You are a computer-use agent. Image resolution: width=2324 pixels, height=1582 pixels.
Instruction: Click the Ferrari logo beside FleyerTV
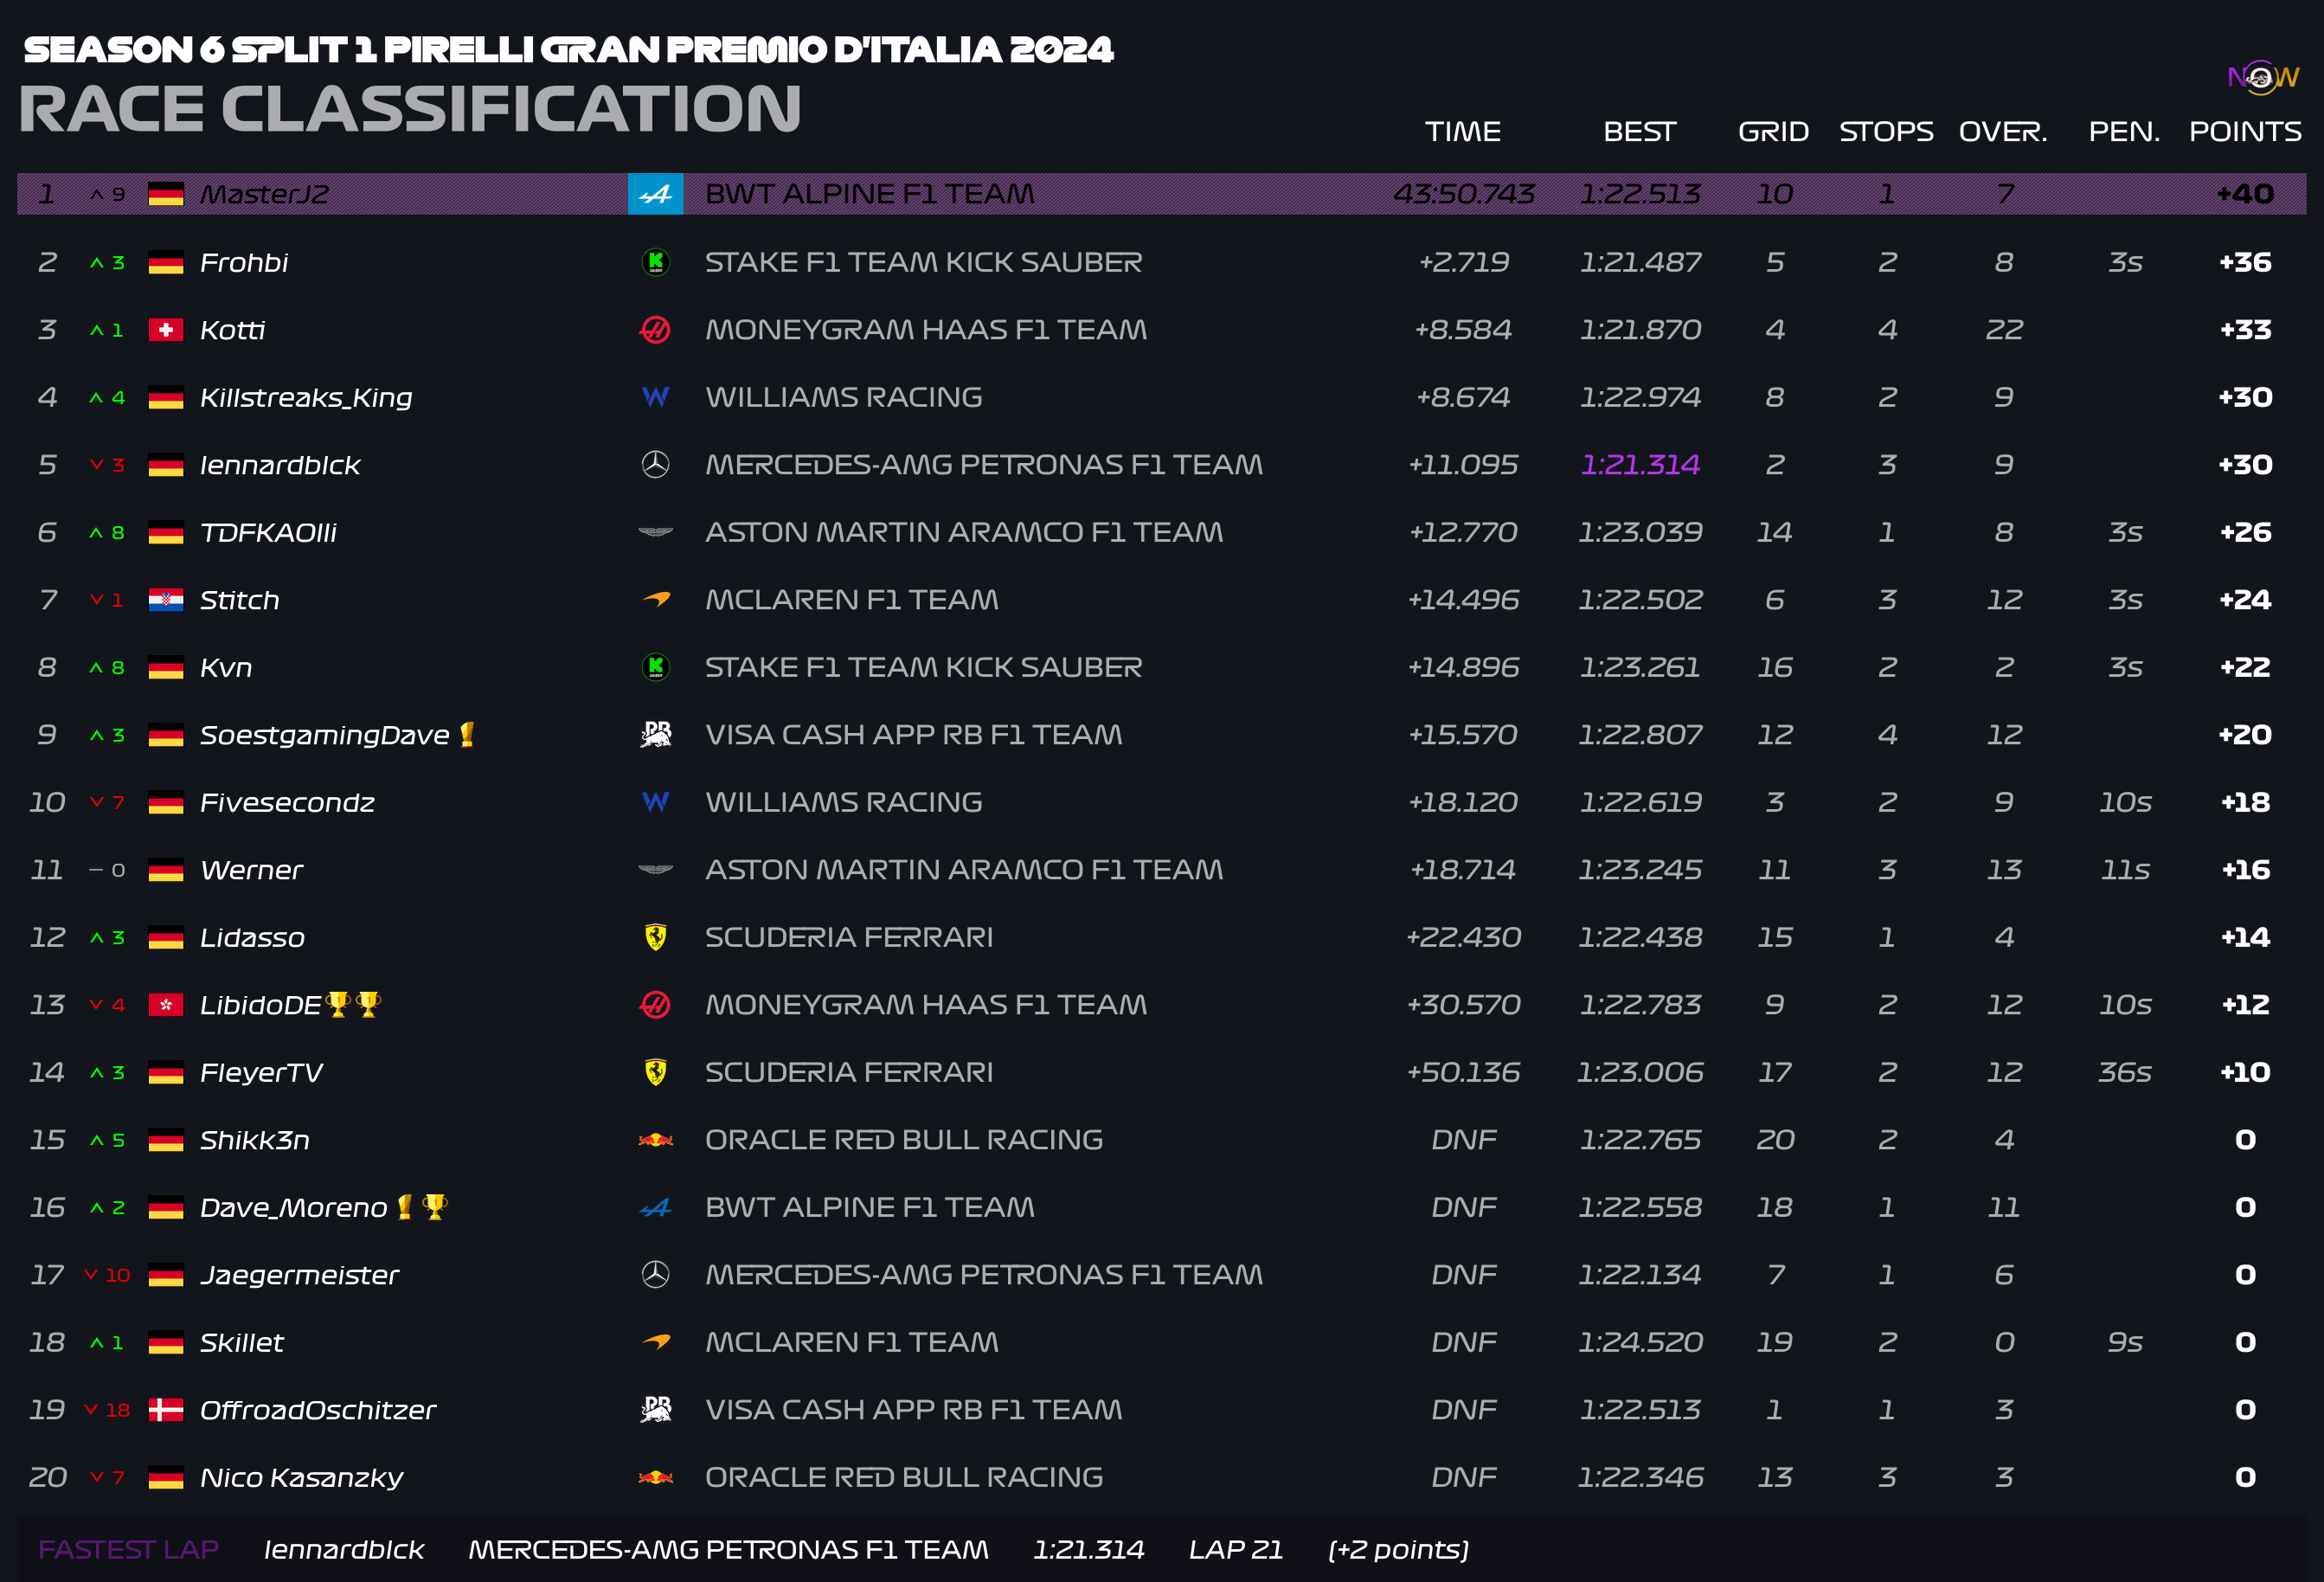coord(655,1072)
